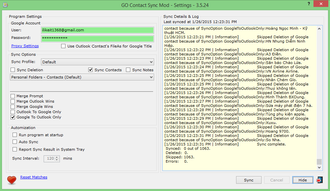Open the Proxy Settings link

point(25,46)
